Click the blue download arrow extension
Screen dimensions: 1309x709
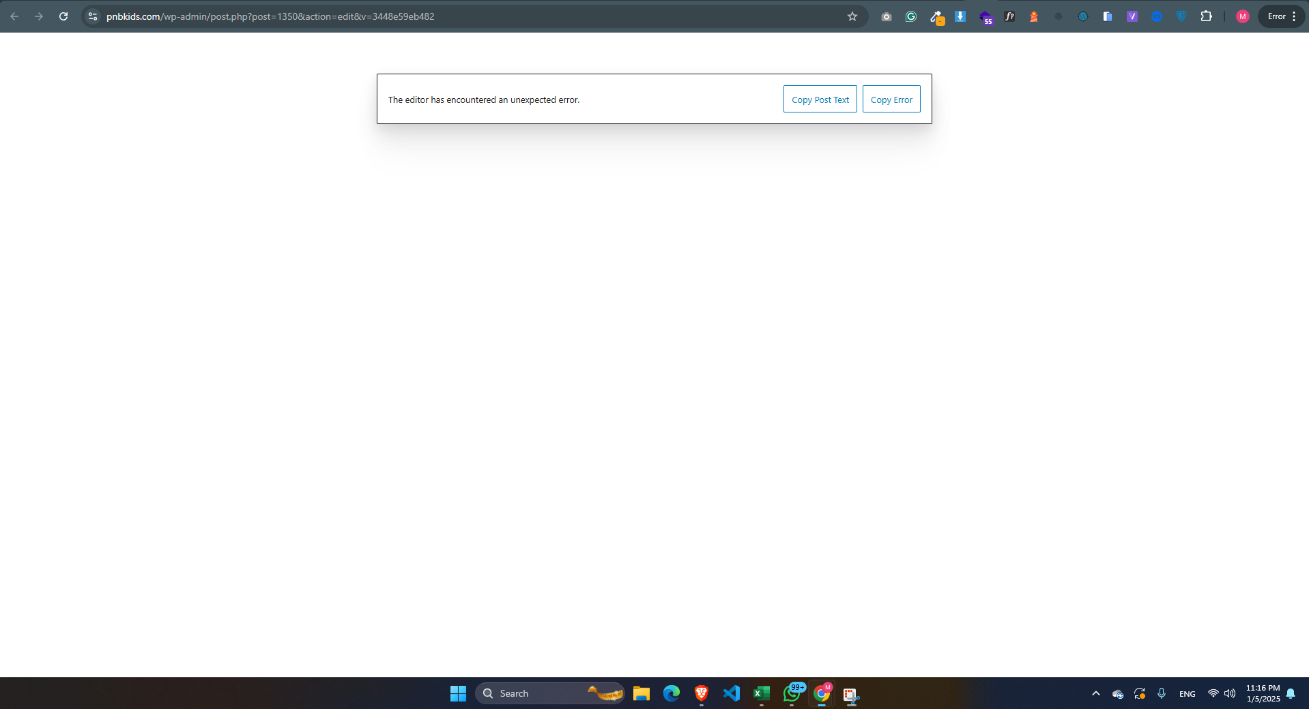click(960, 16)
